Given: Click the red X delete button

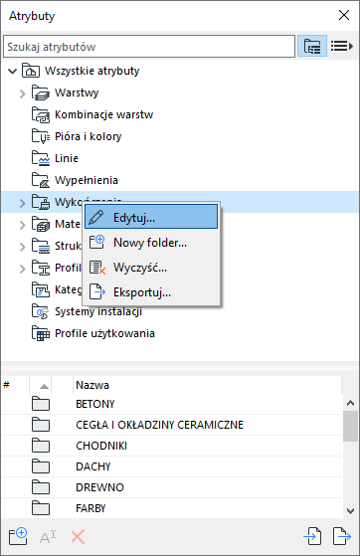Looking at the screenshot, I should point(78,537).
